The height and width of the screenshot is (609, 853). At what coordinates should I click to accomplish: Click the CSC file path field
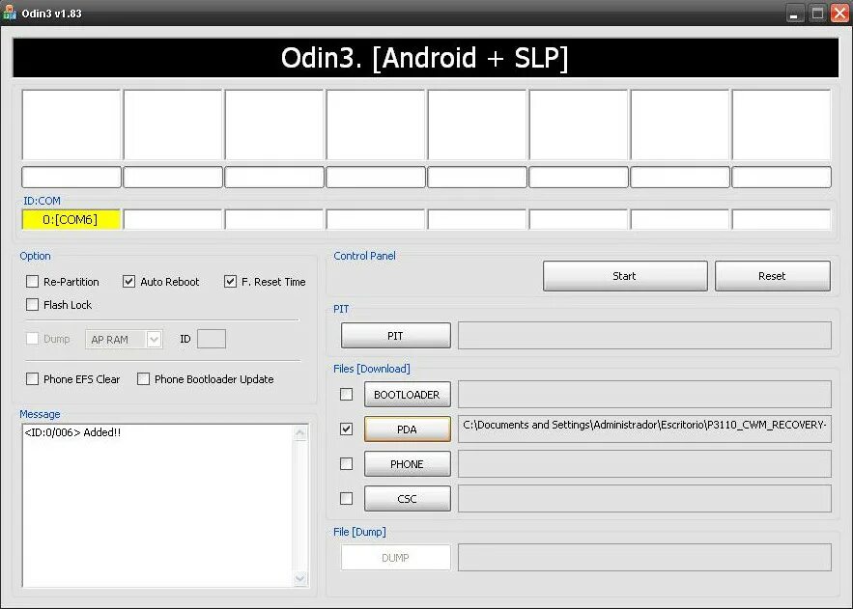point(644,499)
